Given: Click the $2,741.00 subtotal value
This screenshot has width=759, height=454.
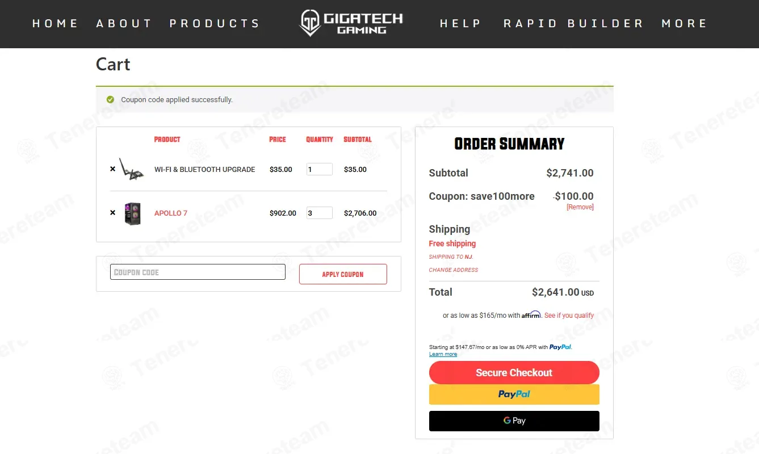Looking at the screenshot, I should click(570, 173).
